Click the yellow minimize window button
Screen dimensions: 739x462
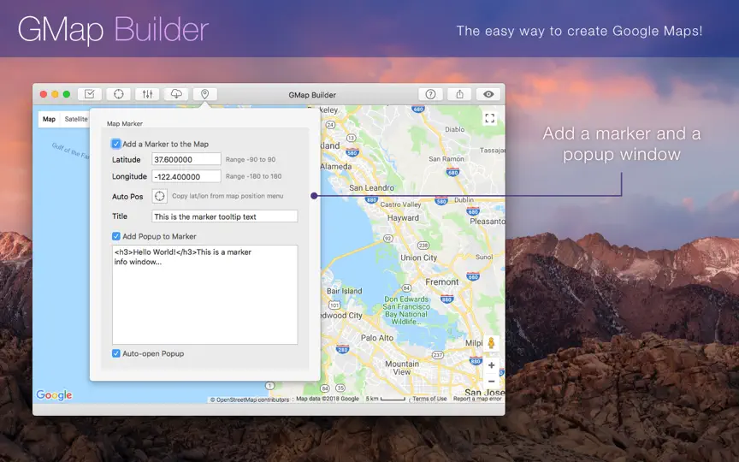(55, 94)
